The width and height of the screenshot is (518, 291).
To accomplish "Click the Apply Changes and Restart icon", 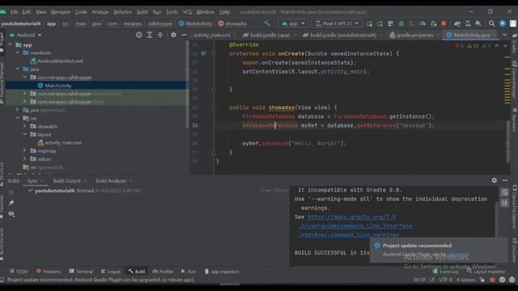I will click(x=380, y=23).
